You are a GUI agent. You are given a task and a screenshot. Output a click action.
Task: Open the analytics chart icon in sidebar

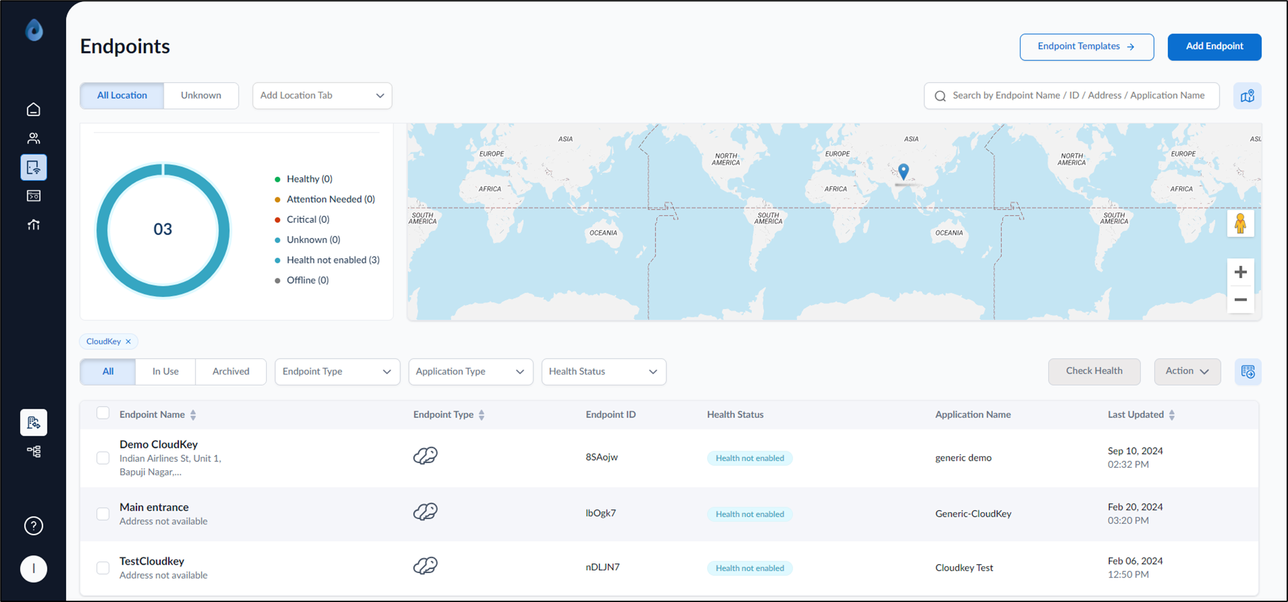click(x=33, y=225)
